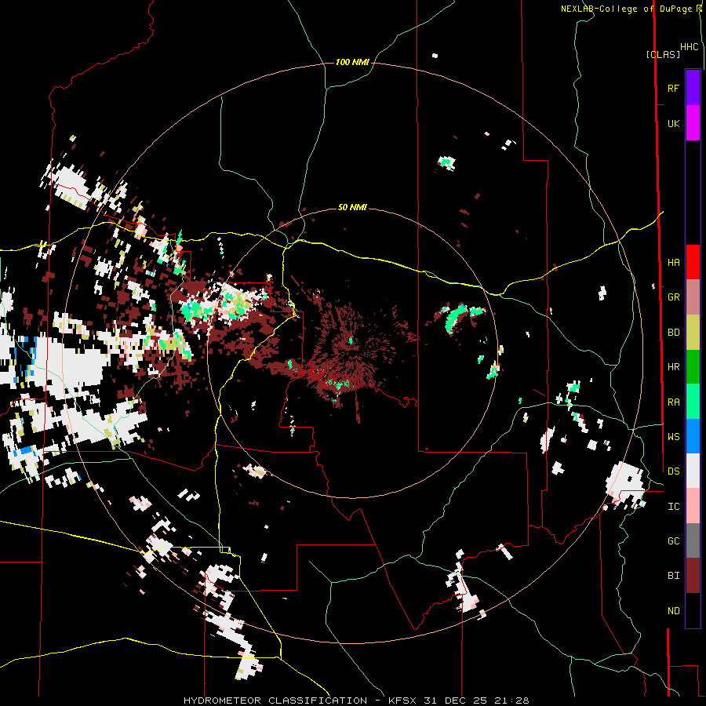706x706 pixels.
Task: Click the Hydrometeor Classification KFSX timestamp caption
Action: 356,701
